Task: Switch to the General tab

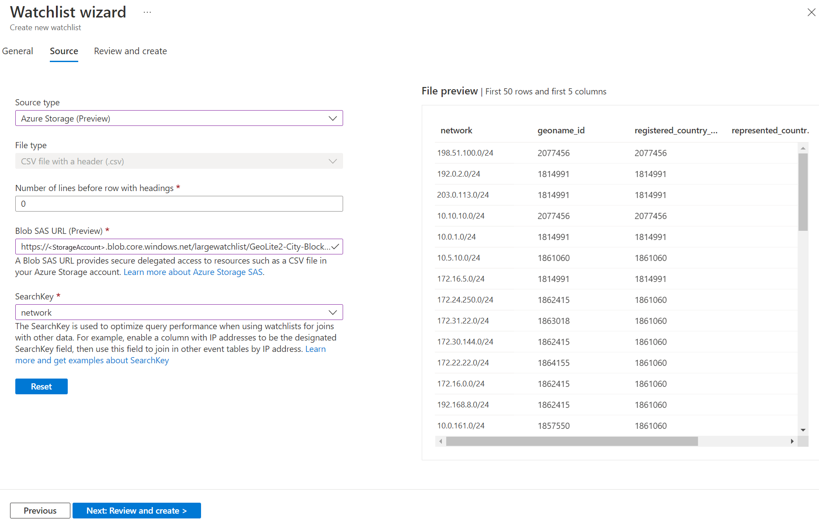Action: [x=17, y=51]
